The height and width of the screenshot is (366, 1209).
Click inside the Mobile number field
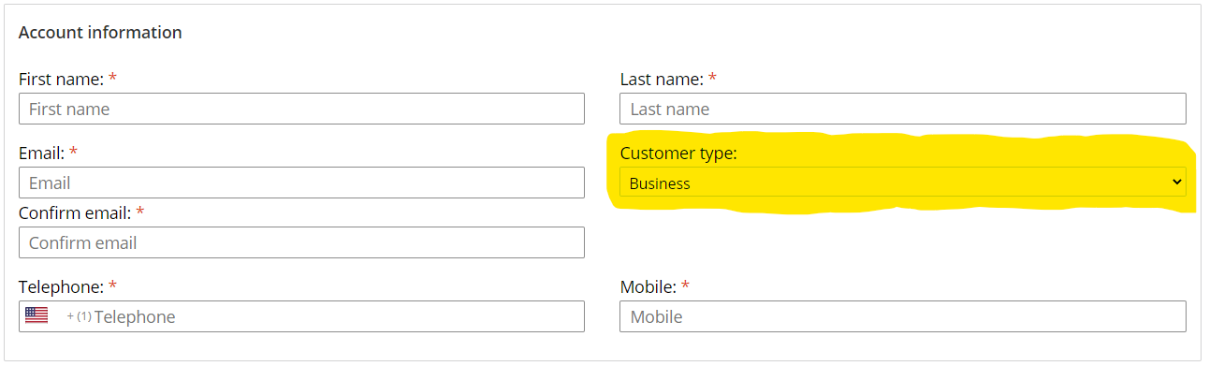click(902, 316)
